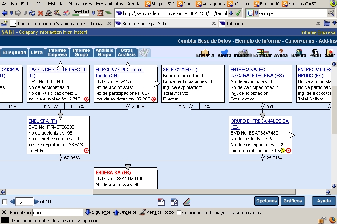Click the Google search box
The height and width of the screenshot is (224, 337).
coord(292,13)
